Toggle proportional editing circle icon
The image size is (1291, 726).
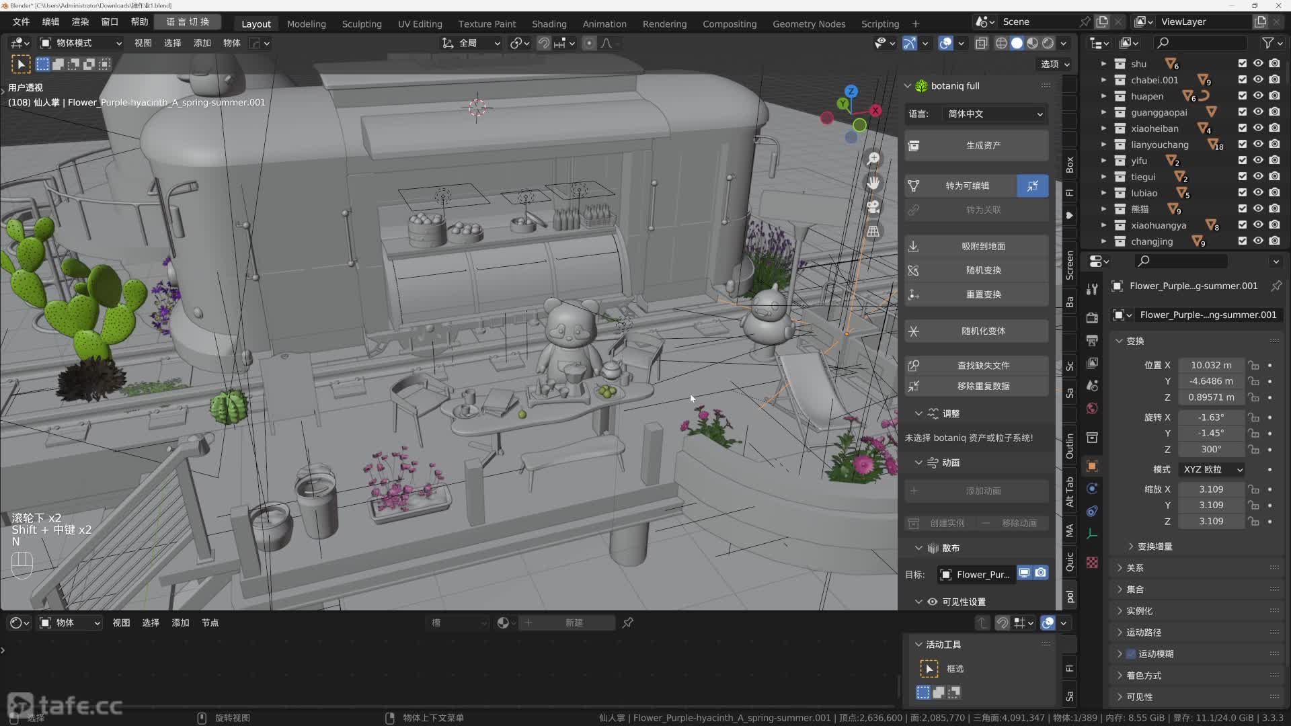pyautogui.click(x=589, y=43)
